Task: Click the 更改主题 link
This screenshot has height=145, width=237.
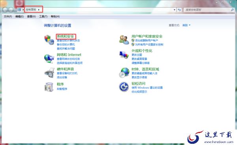Action: click(137, 55)
